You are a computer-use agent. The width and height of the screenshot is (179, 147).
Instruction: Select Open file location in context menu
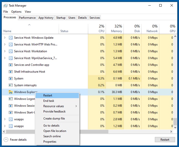[x=54, y=131]
